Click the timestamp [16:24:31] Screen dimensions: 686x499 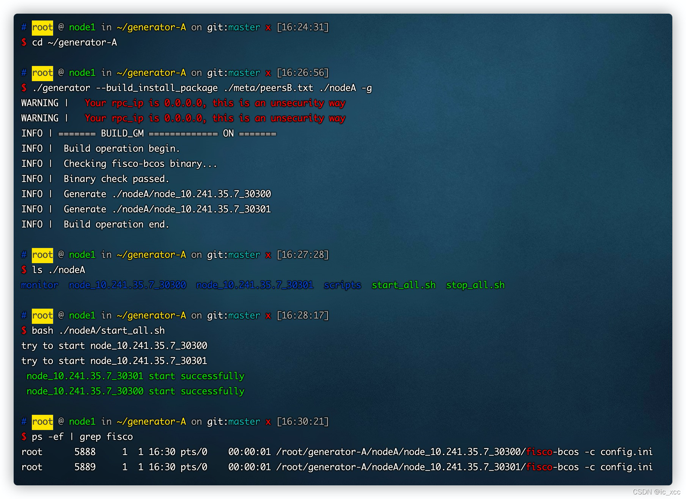tap(303, 27)
